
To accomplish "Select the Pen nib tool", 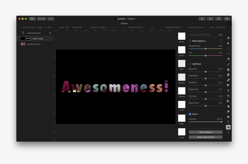I will tap(228, 111).
